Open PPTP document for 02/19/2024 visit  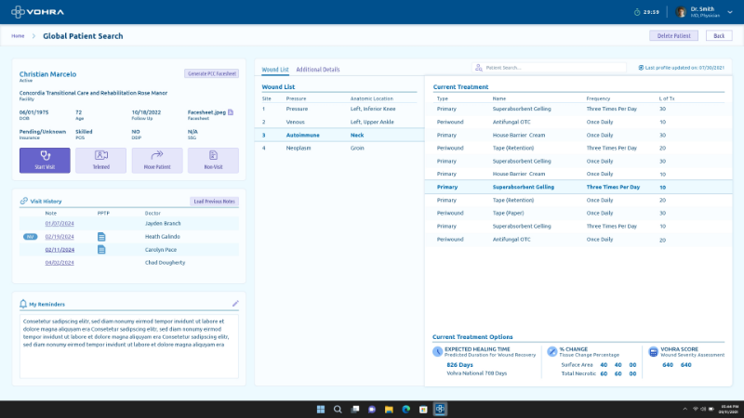tap(102, 237)
